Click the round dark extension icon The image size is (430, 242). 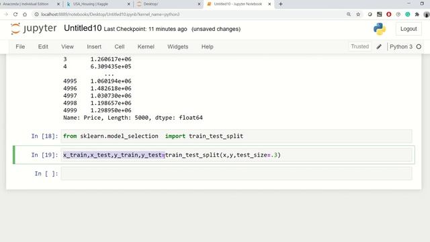tap(370, 14)
